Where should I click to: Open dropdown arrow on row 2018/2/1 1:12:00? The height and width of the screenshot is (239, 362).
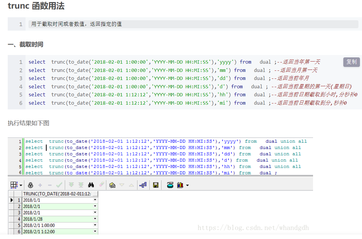pyautogui.click(x=95, y=232)
